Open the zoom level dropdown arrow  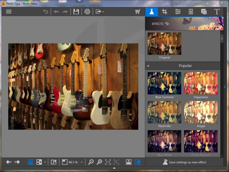pyautogui.click(x=82, y=162)
